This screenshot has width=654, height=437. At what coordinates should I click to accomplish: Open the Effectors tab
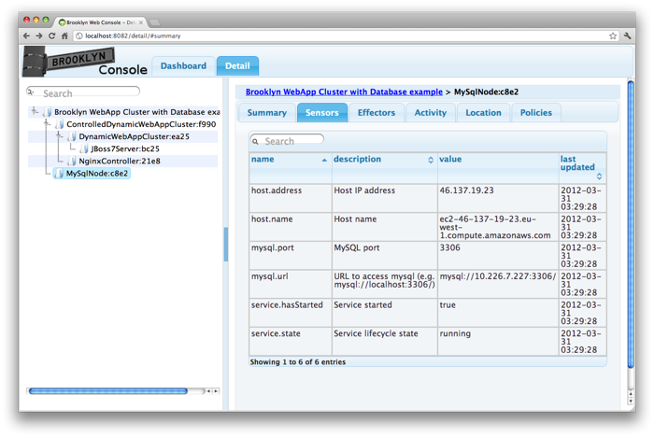click(377, 113)
